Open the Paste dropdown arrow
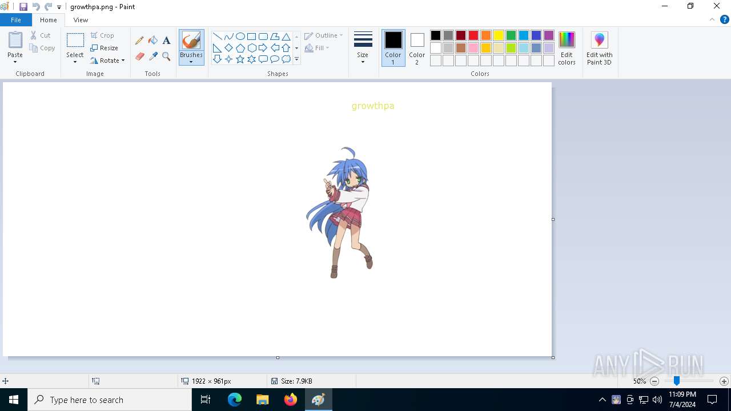 (x=15, y=62)
